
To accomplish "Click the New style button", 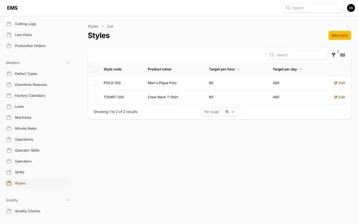I will pos(339,35).
